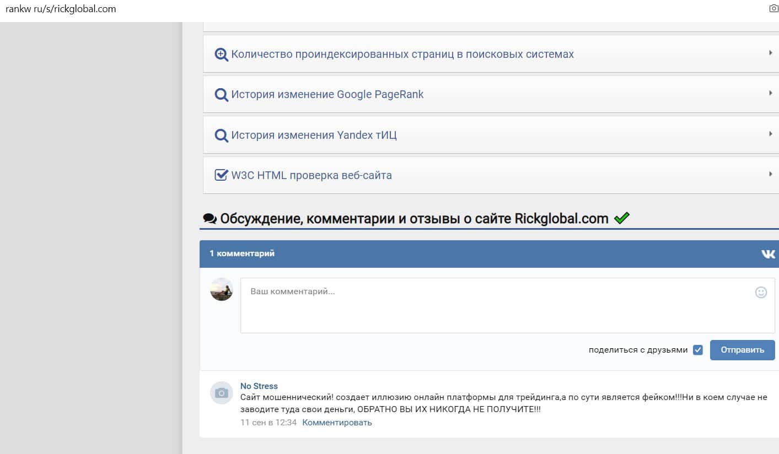Click the Комментировать reply link
The width and height of the screenshot is (779, 454).
tap(337, 423)
